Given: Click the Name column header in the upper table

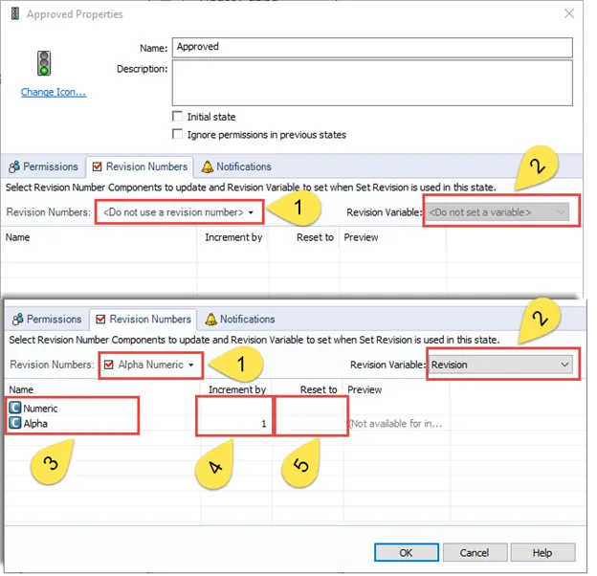Looking at the screenshot, I should tap(17, 237).
